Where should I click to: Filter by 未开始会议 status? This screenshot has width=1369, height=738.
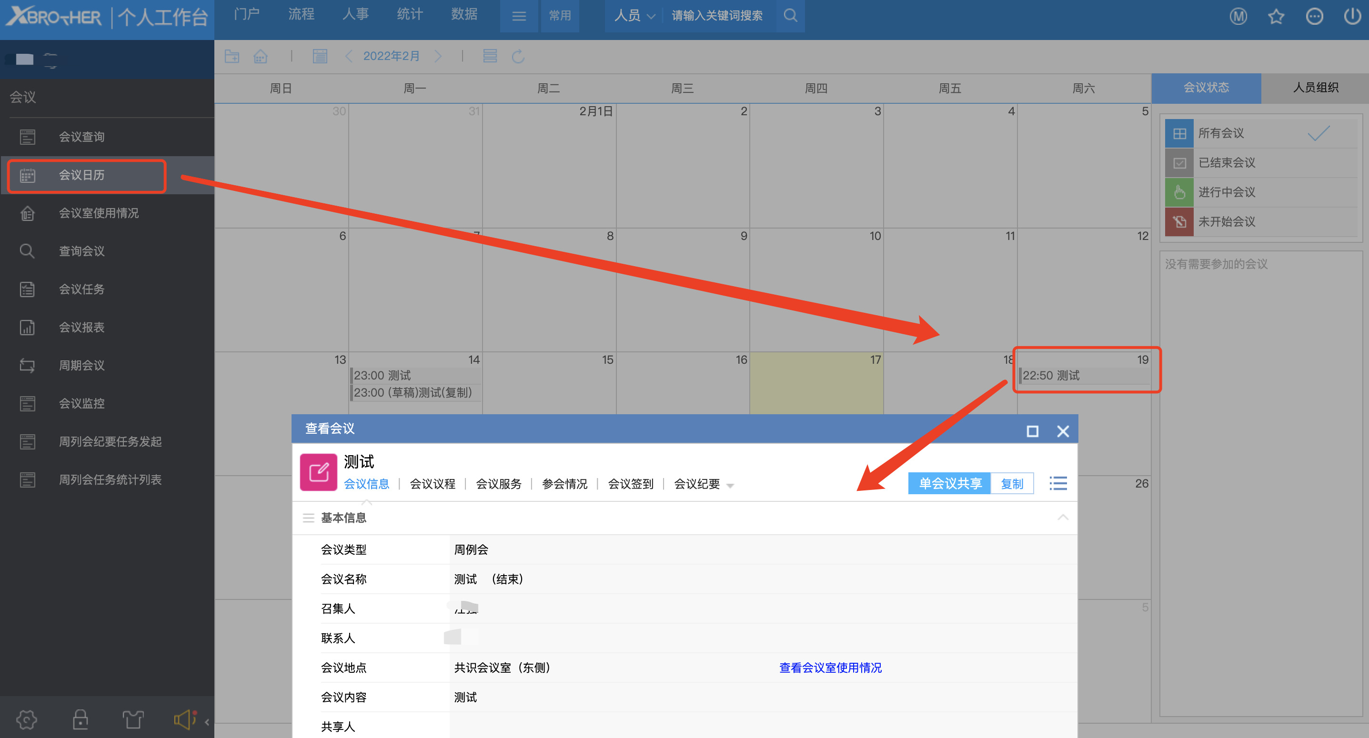coord(1226,221)
